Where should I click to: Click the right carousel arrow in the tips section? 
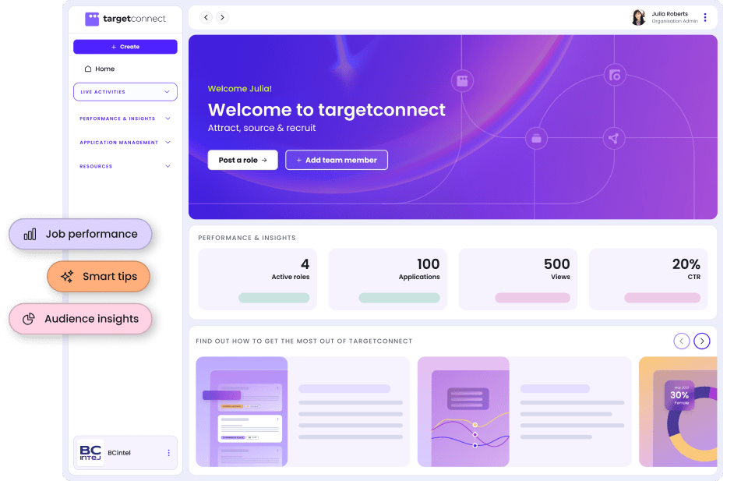(701, 341)
